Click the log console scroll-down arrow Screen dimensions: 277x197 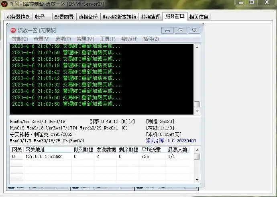coord(197,111)
